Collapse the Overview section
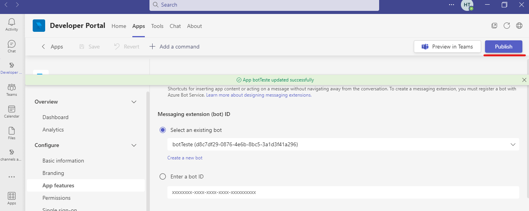Image resolution: width=529 pixels, height=211 pixels. (x=134, y=102)
